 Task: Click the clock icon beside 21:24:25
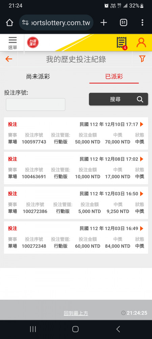[x=123, y=313]
